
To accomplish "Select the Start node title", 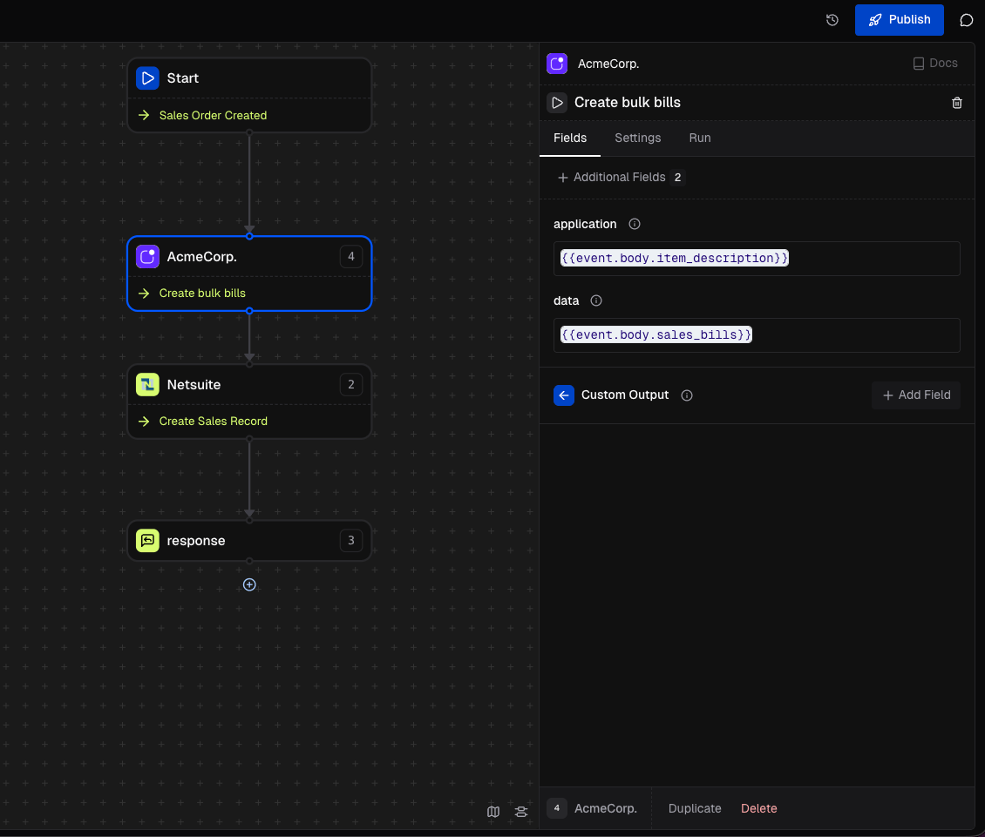I will (183, 78).
